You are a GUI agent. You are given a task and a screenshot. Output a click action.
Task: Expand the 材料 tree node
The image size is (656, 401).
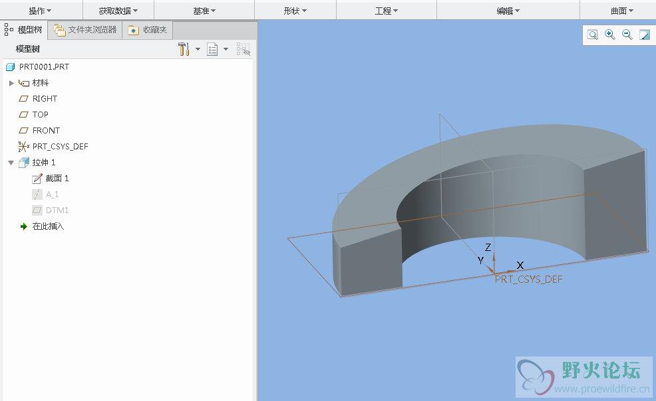(11, 83)
